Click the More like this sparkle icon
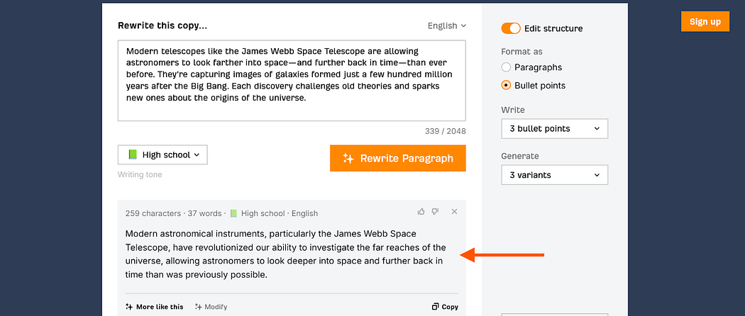The height and width of the screenshot is (316, 745). click(x=129, y=307)
